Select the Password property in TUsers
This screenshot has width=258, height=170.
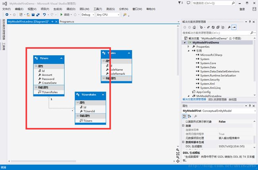point(48,79)
